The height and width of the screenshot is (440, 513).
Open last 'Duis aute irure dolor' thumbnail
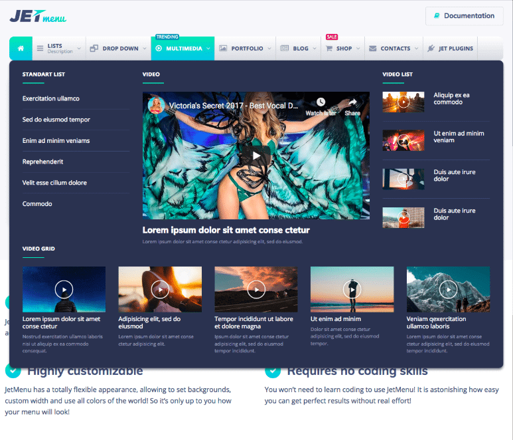pos(403,217)
